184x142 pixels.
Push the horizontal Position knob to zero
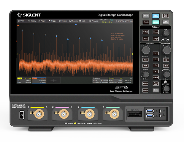click(x=167, y=74)
